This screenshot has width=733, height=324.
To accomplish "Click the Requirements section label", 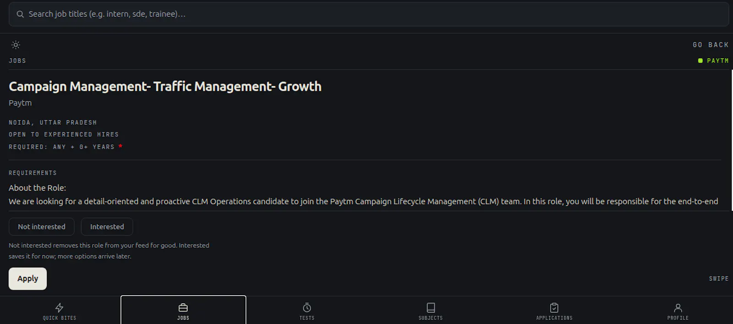I will (x=33, y=173).
